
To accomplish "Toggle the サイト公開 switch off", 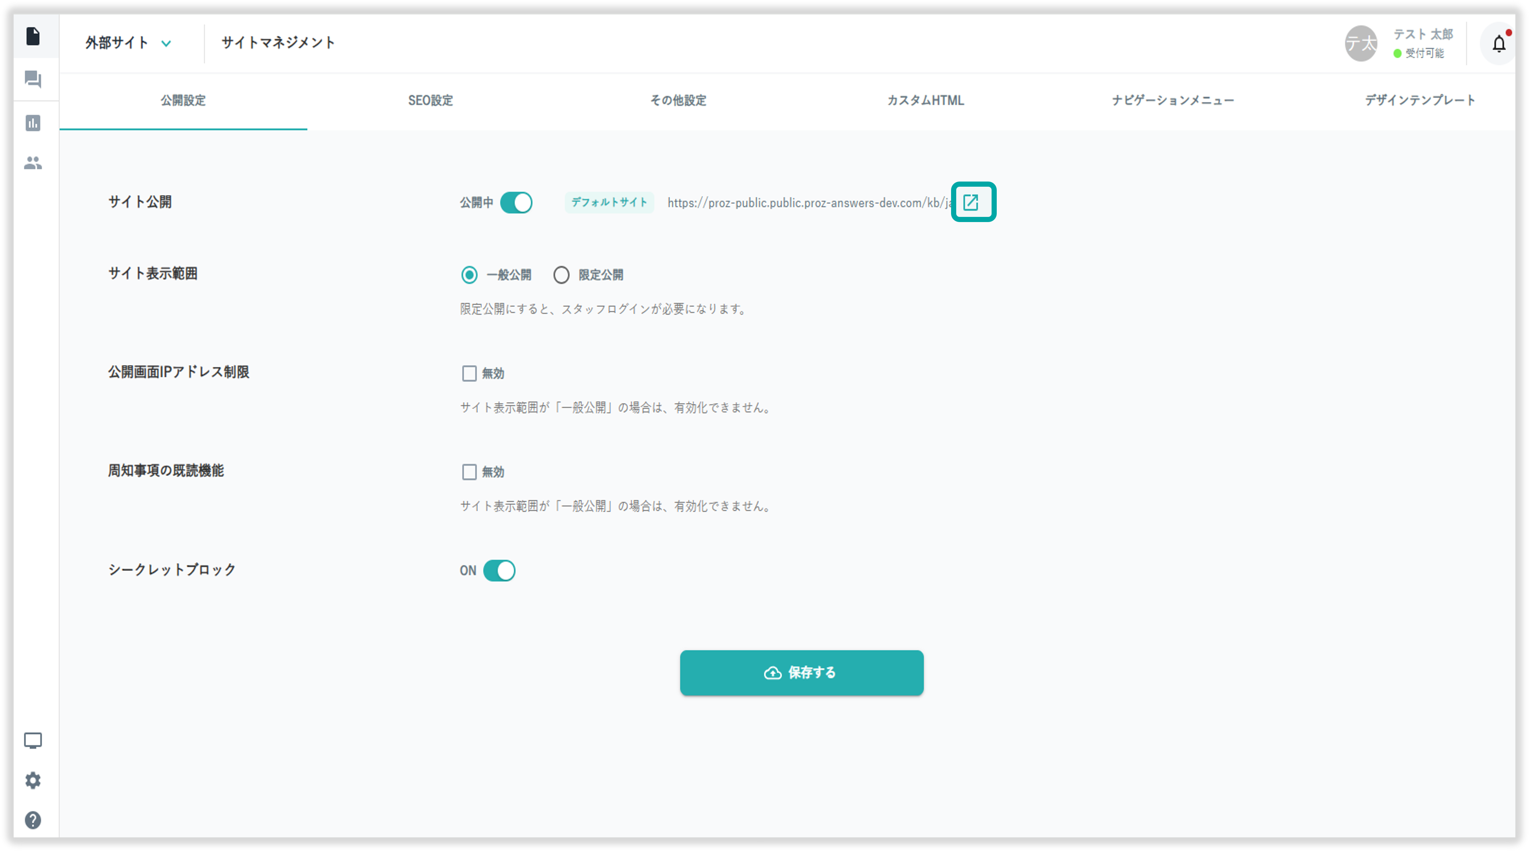I will [x=516, y=203].
